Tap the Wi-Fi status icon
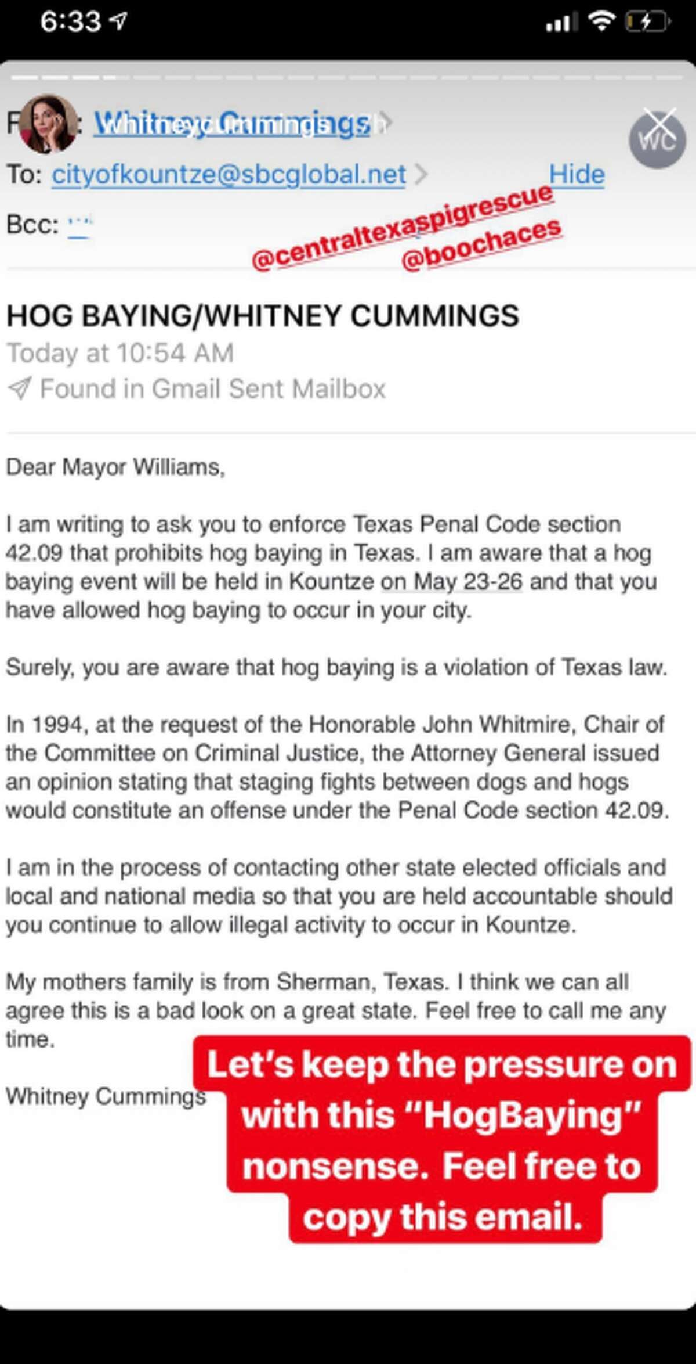The width and height of the screenshot is (696, 1364). tap(601, 22)
